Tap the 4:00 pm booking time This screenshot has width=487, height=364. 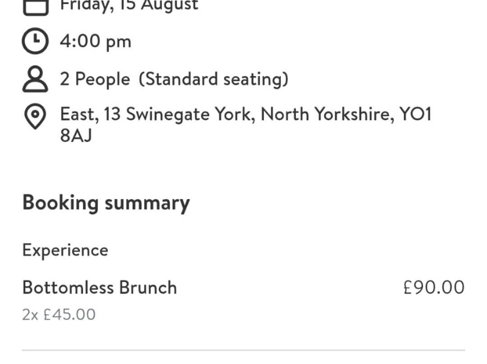(x=96, y=41)
